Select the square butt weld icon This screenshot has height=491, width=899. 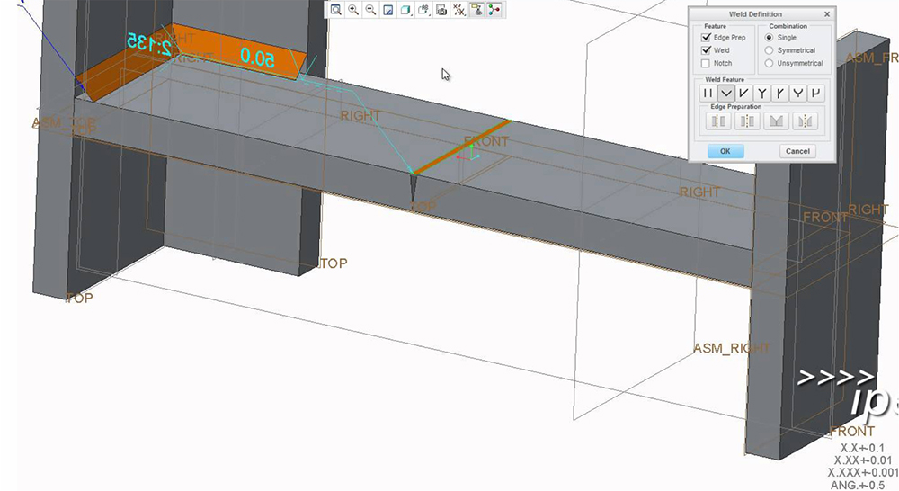pos(708,93)
